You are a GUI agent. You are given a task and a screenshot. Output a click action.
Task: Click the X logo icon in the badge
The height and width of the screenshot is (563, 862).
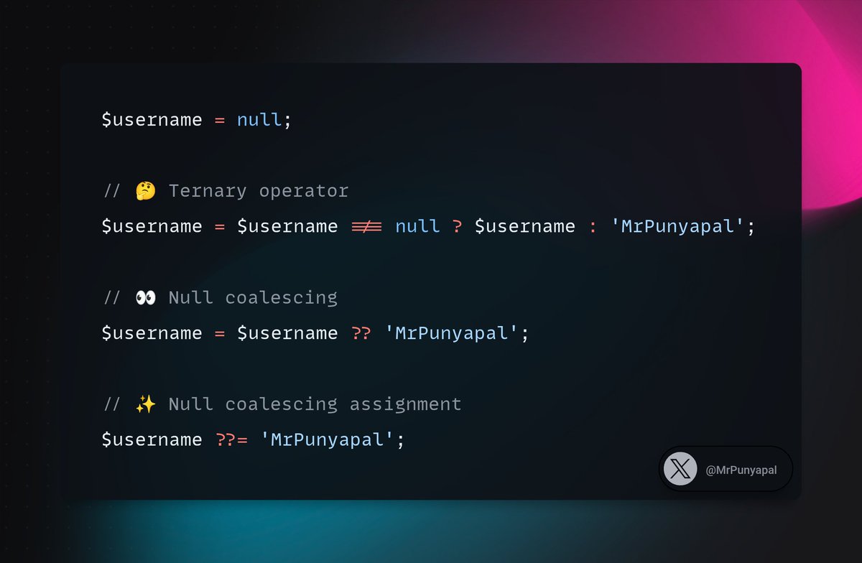(x=680, y=470)
